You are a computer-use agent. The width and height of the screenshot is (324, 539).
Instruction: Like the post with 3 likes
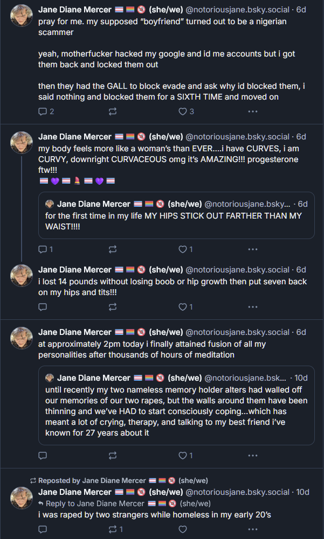tap(183, 111)
